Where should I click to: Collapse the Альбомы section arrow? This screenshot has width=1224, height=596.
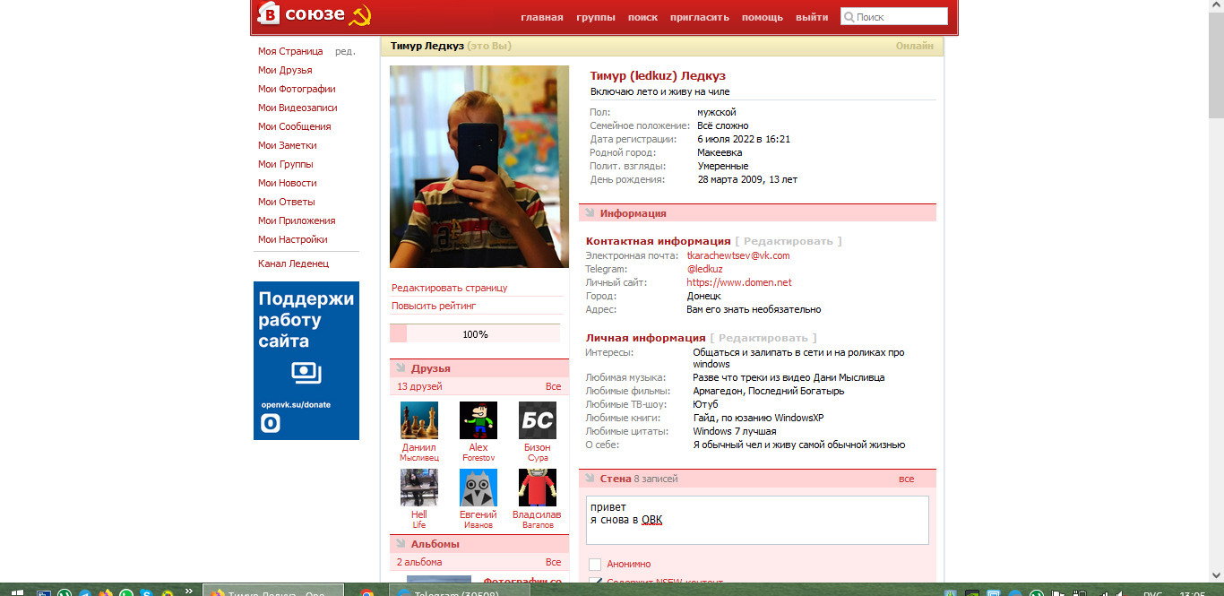click(x=401, y=544)
